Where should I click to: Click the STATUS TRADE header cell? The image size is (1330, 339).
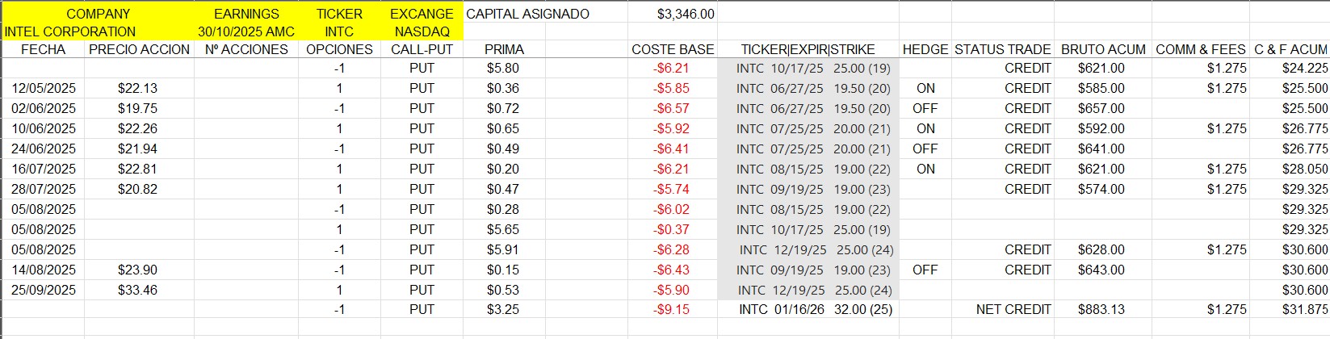click(1003, 49)
